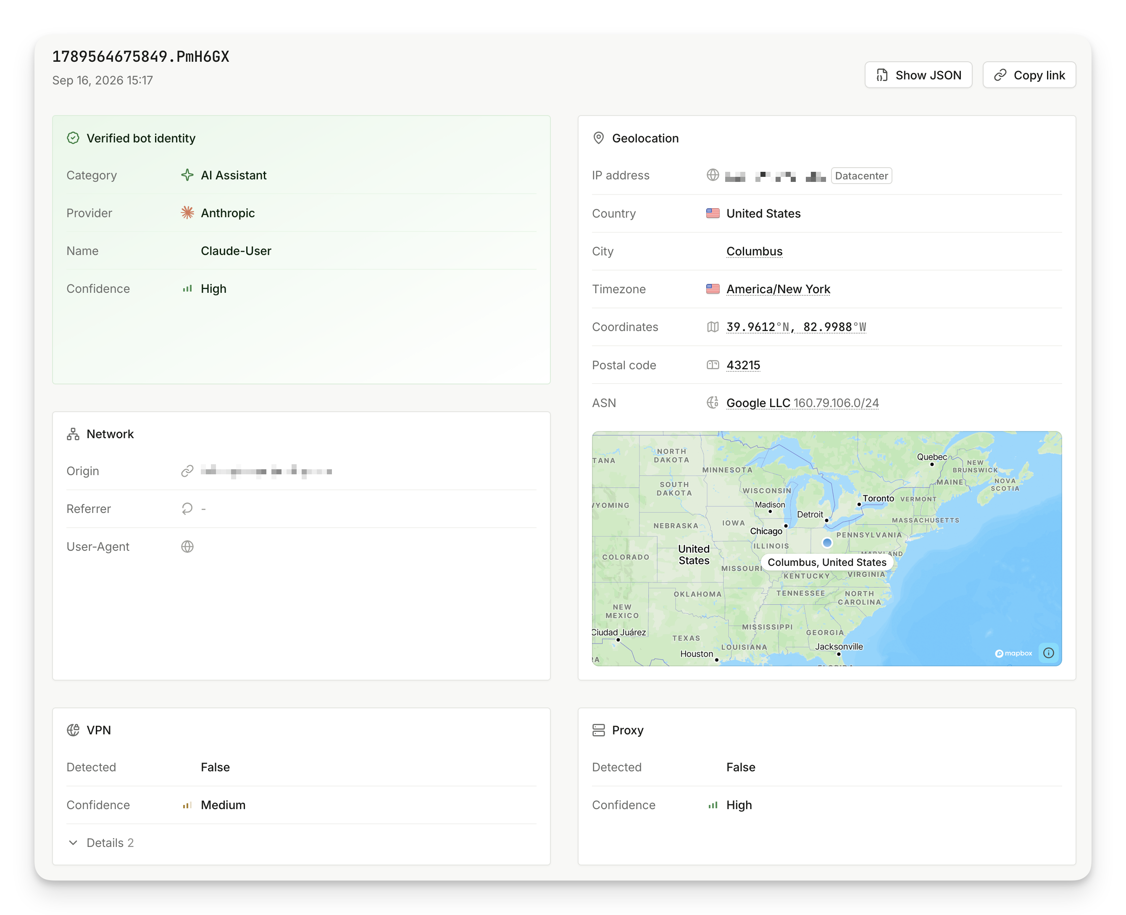Select the request ID 1789564675849.PmH6GX
The image size is (1126, 915).
(141, 56)
